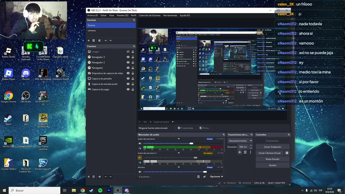Open the Opciones dropdown in audio mixer
Screen dimensions: 345x194
216,177
